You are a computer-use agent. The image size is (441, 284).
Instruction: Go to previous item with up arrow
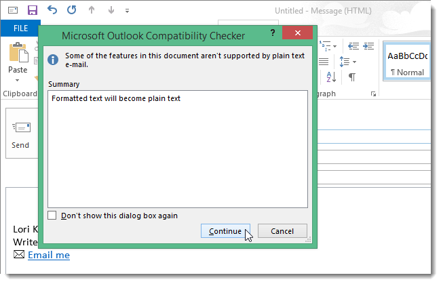(92, 10)
